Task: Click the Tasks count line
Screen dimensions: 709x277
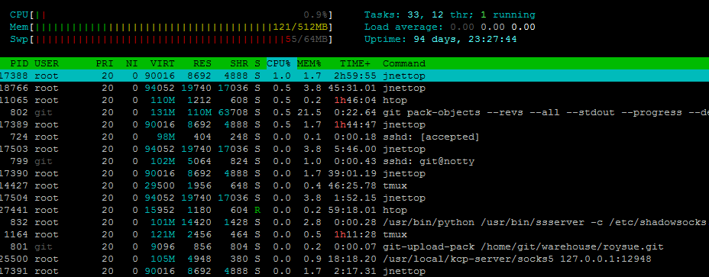Action: [449, 15]
